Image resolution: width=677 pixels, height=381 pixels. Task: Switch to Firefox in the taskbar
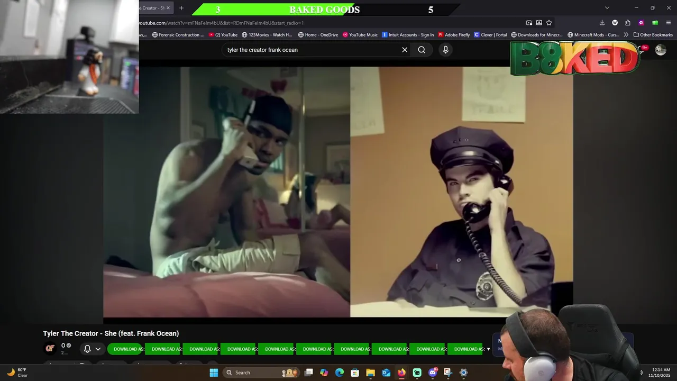401,373
